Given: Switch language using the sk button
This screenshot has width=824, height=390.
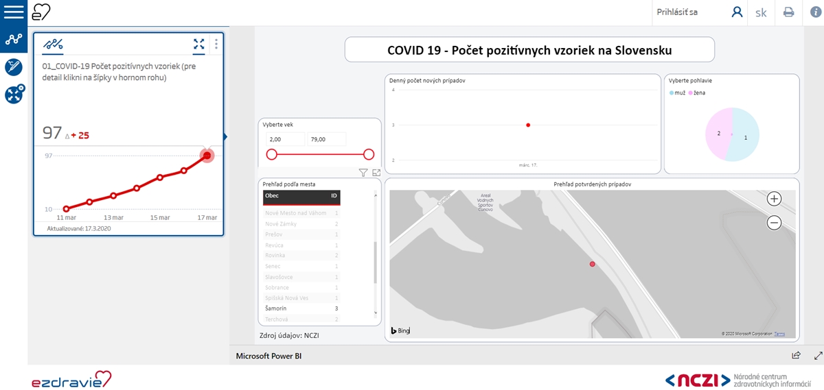Looking at the screenshot, I should pos(761,12).
